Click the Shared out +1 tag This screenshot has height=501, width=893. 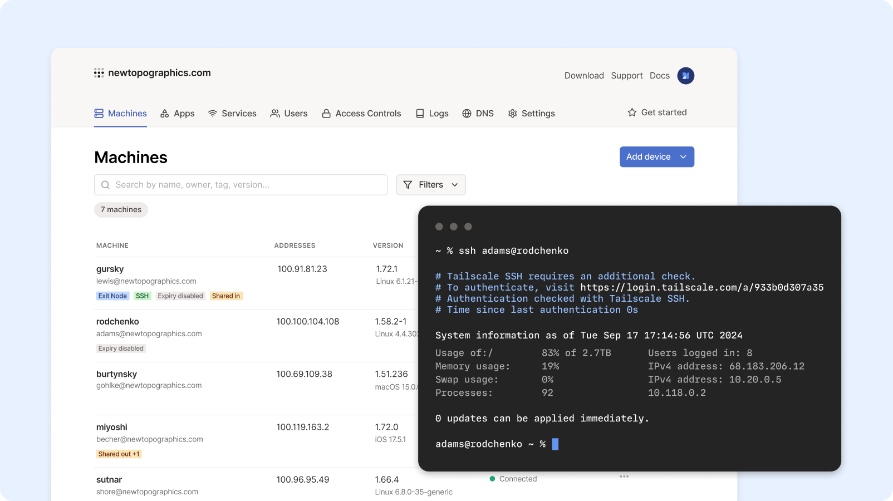(119, 454)
